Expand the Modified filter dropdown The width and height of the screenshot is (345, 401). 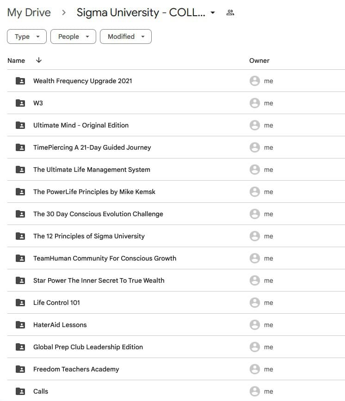pos(126,36)
